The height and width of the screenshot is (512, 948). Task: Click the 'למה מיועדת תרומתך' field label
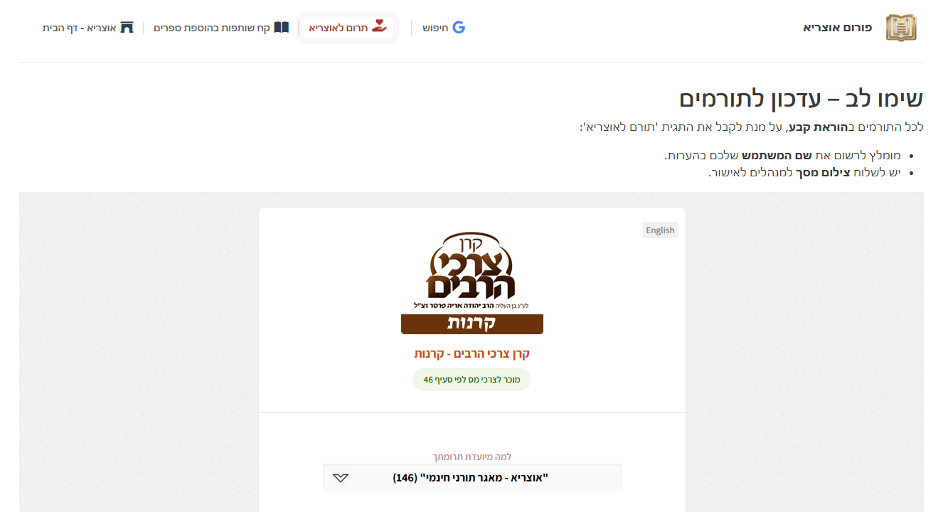(472, 457)
